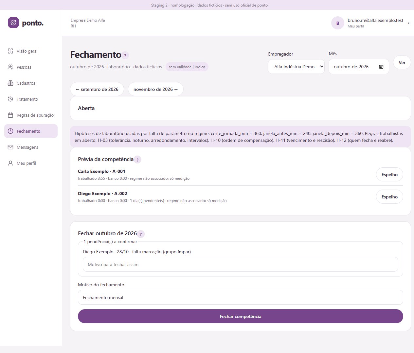Click the Pessoas people icon
Image resolution: width=414 pixels, height=353 pixels.
[x=10, y=67]
